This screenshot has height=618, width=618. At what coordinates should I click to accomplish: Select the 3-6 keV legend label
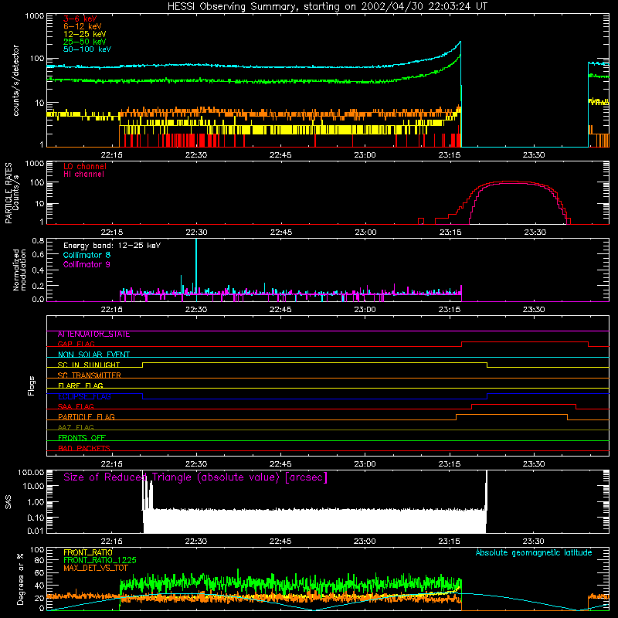(x=80, y=19)
